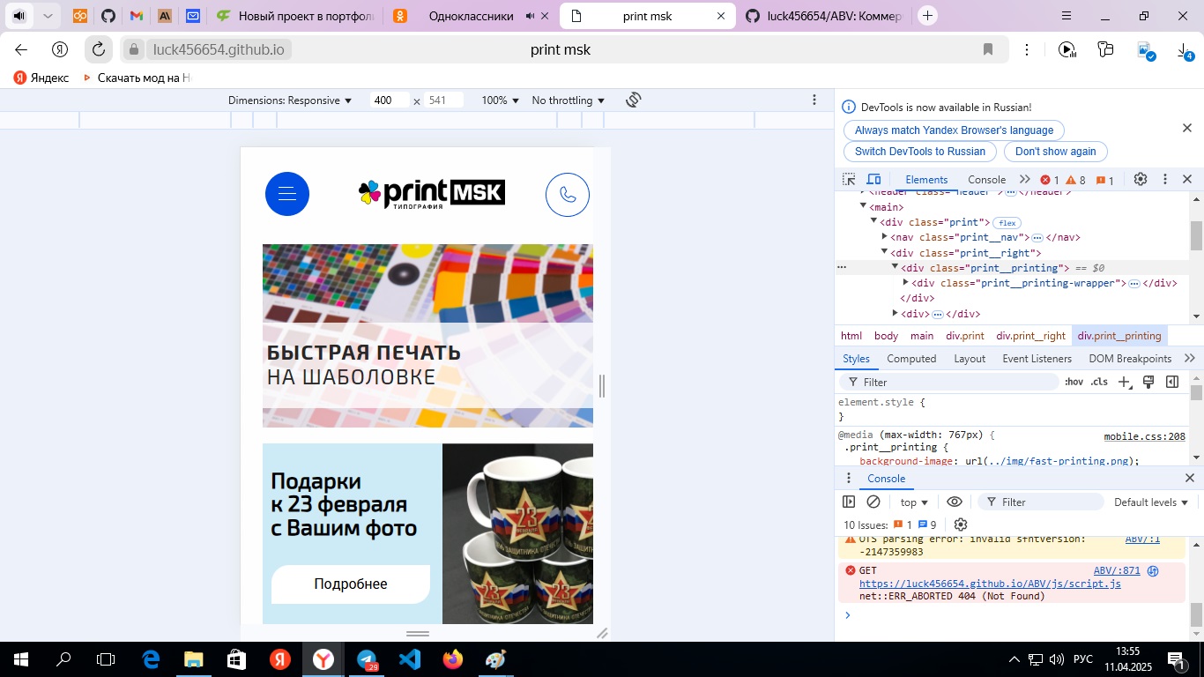Image resolution: width=1204 pixels, height=677 pixels.
Task: Reload the page with the refresh button
Action: click(99, 49)
